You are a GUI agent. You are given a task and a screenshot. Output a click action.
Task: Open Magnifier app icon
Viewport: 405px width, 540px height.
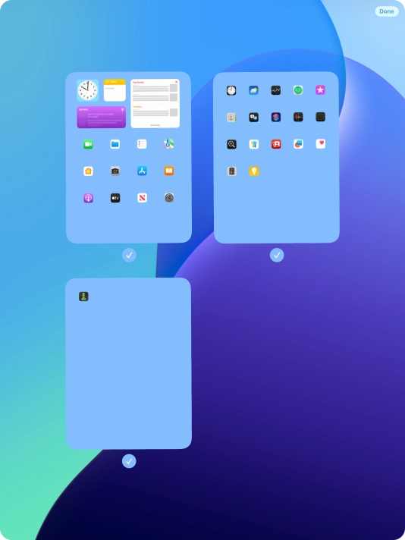(x=232, y=144)
